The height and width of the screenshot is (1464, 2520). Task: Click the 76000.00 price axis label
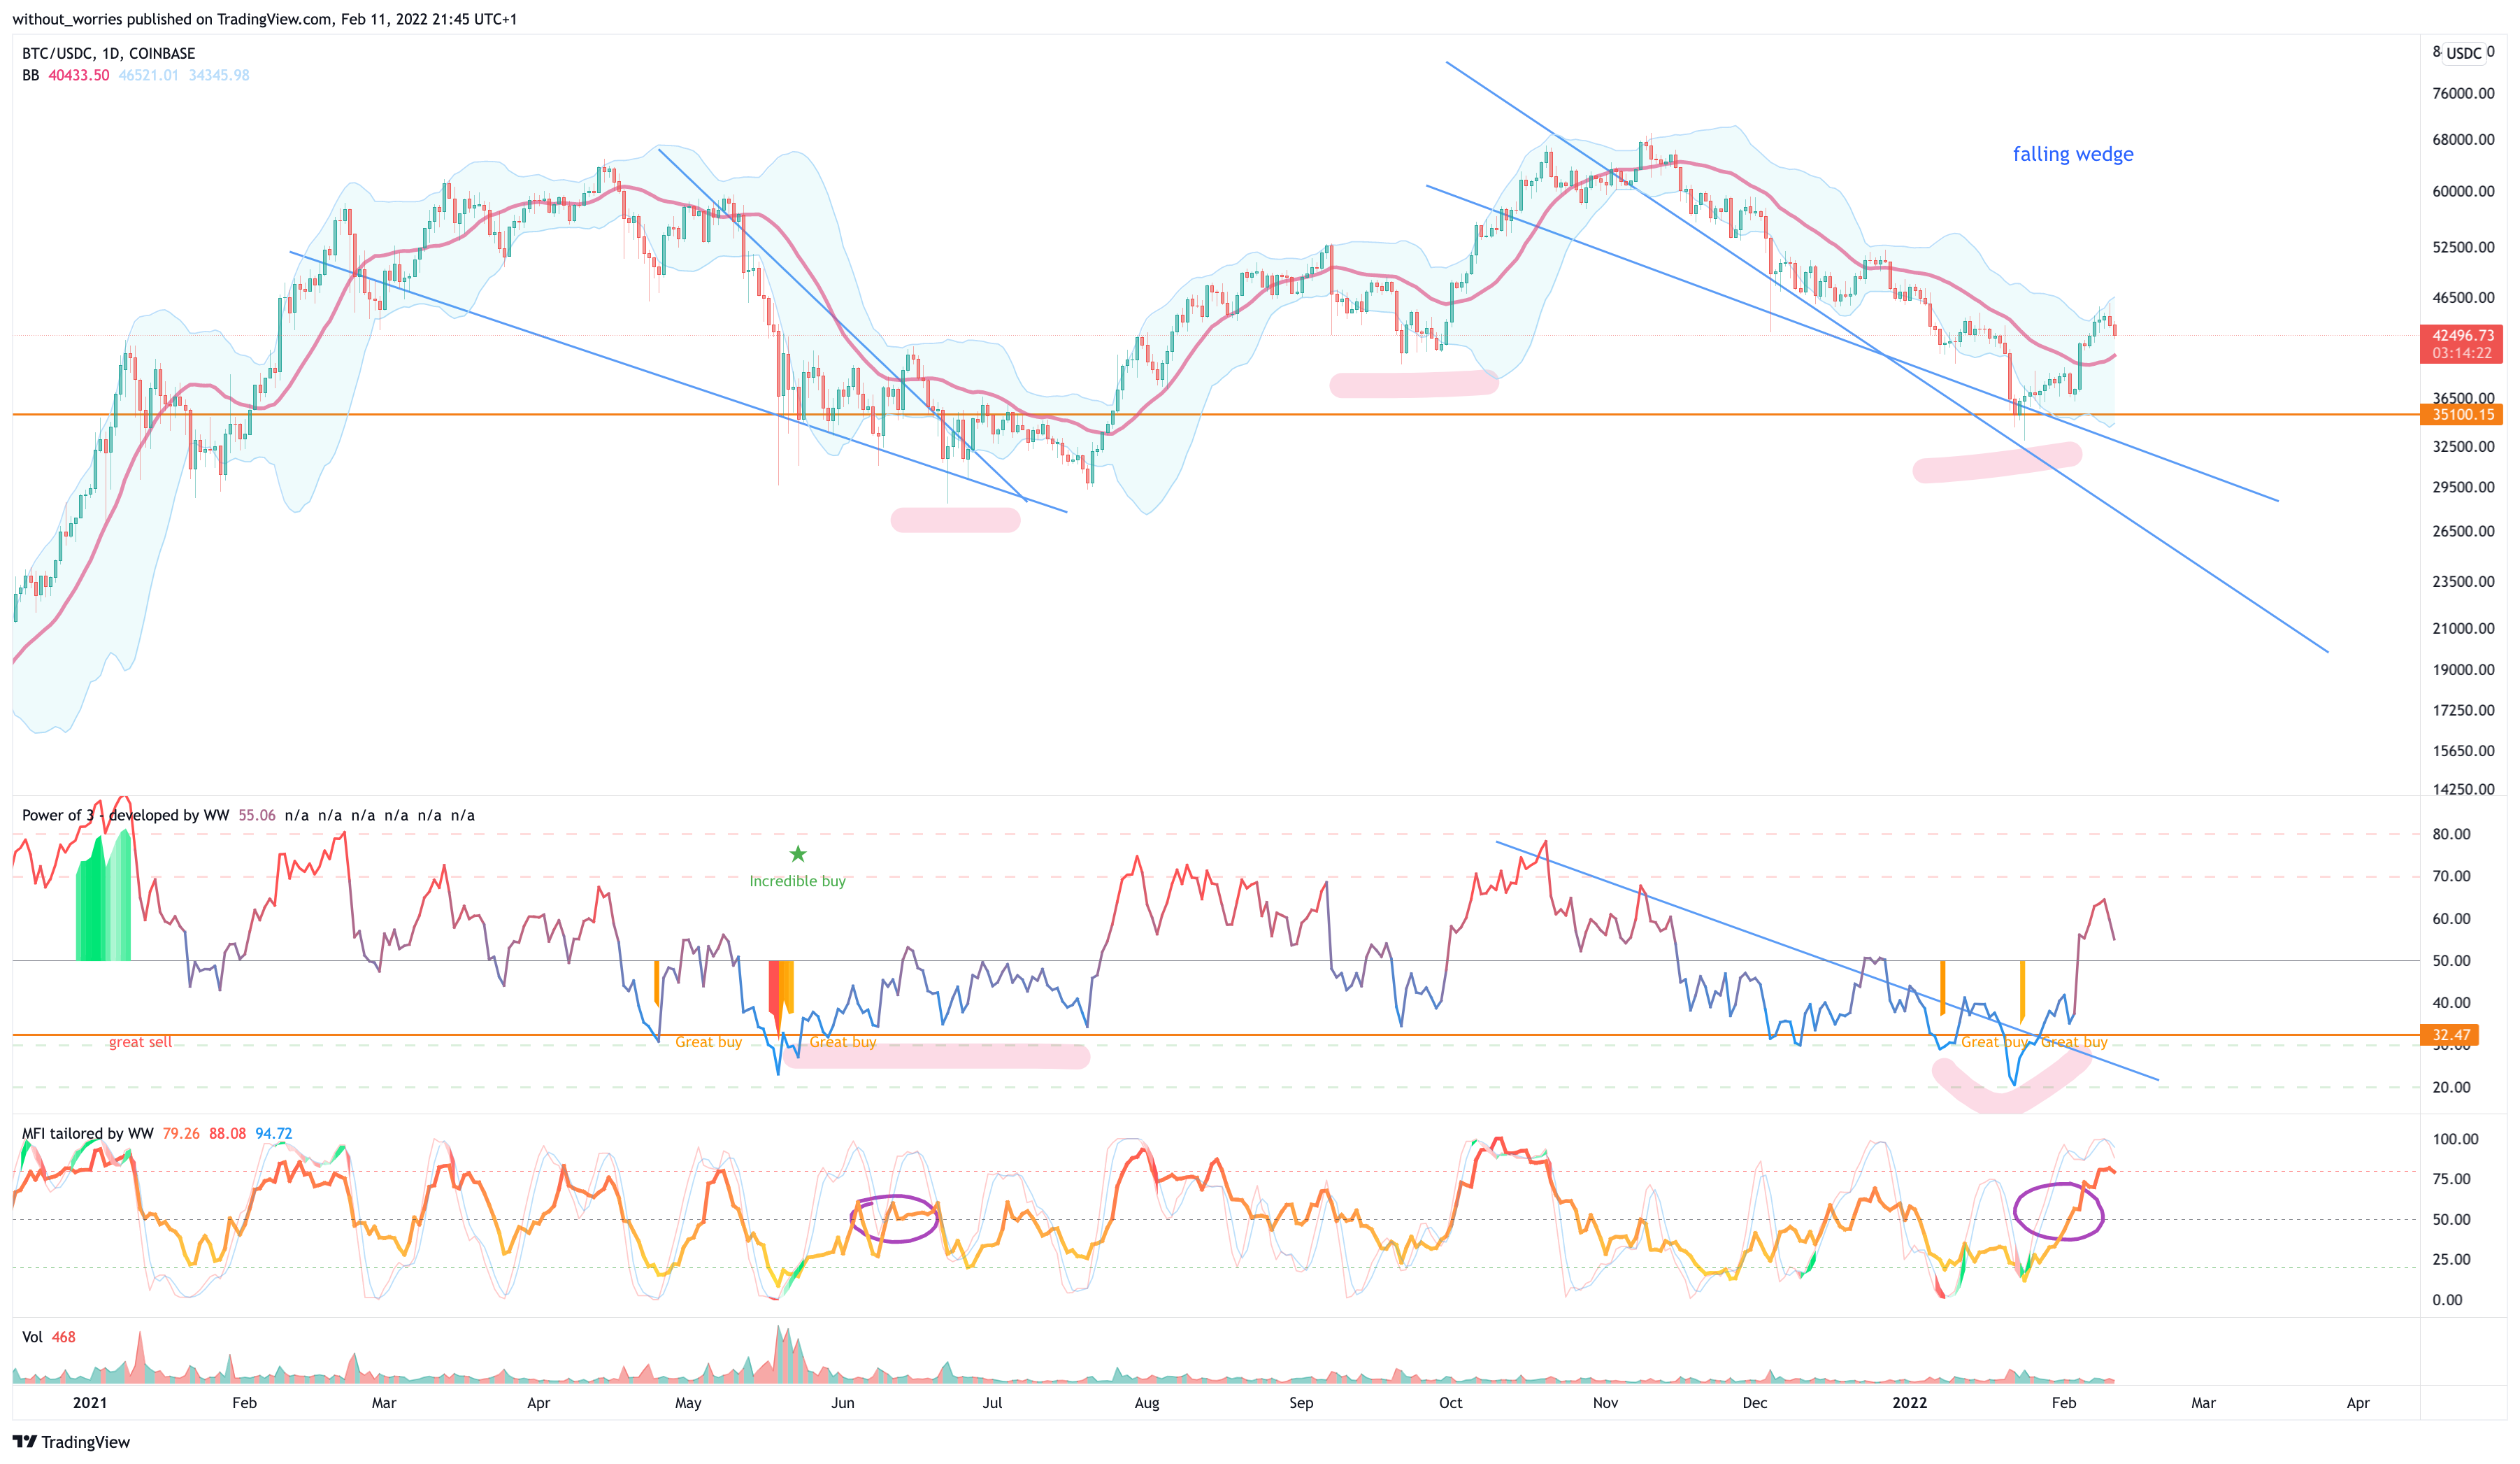pos(2463,93)
